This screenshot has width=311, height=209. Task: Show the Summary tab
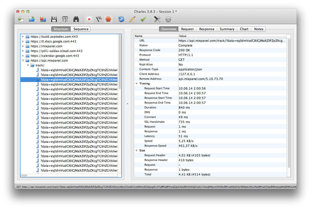[227, 29]
